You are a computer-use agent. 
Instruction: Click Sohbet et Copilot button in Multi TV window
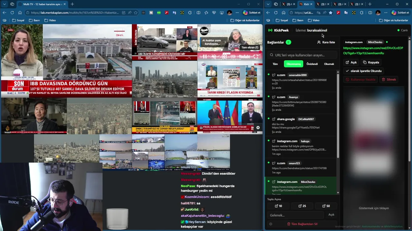click(252, 13)
